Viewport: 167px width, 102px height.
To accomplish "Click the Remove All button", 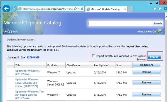I will tap(147, 65).
